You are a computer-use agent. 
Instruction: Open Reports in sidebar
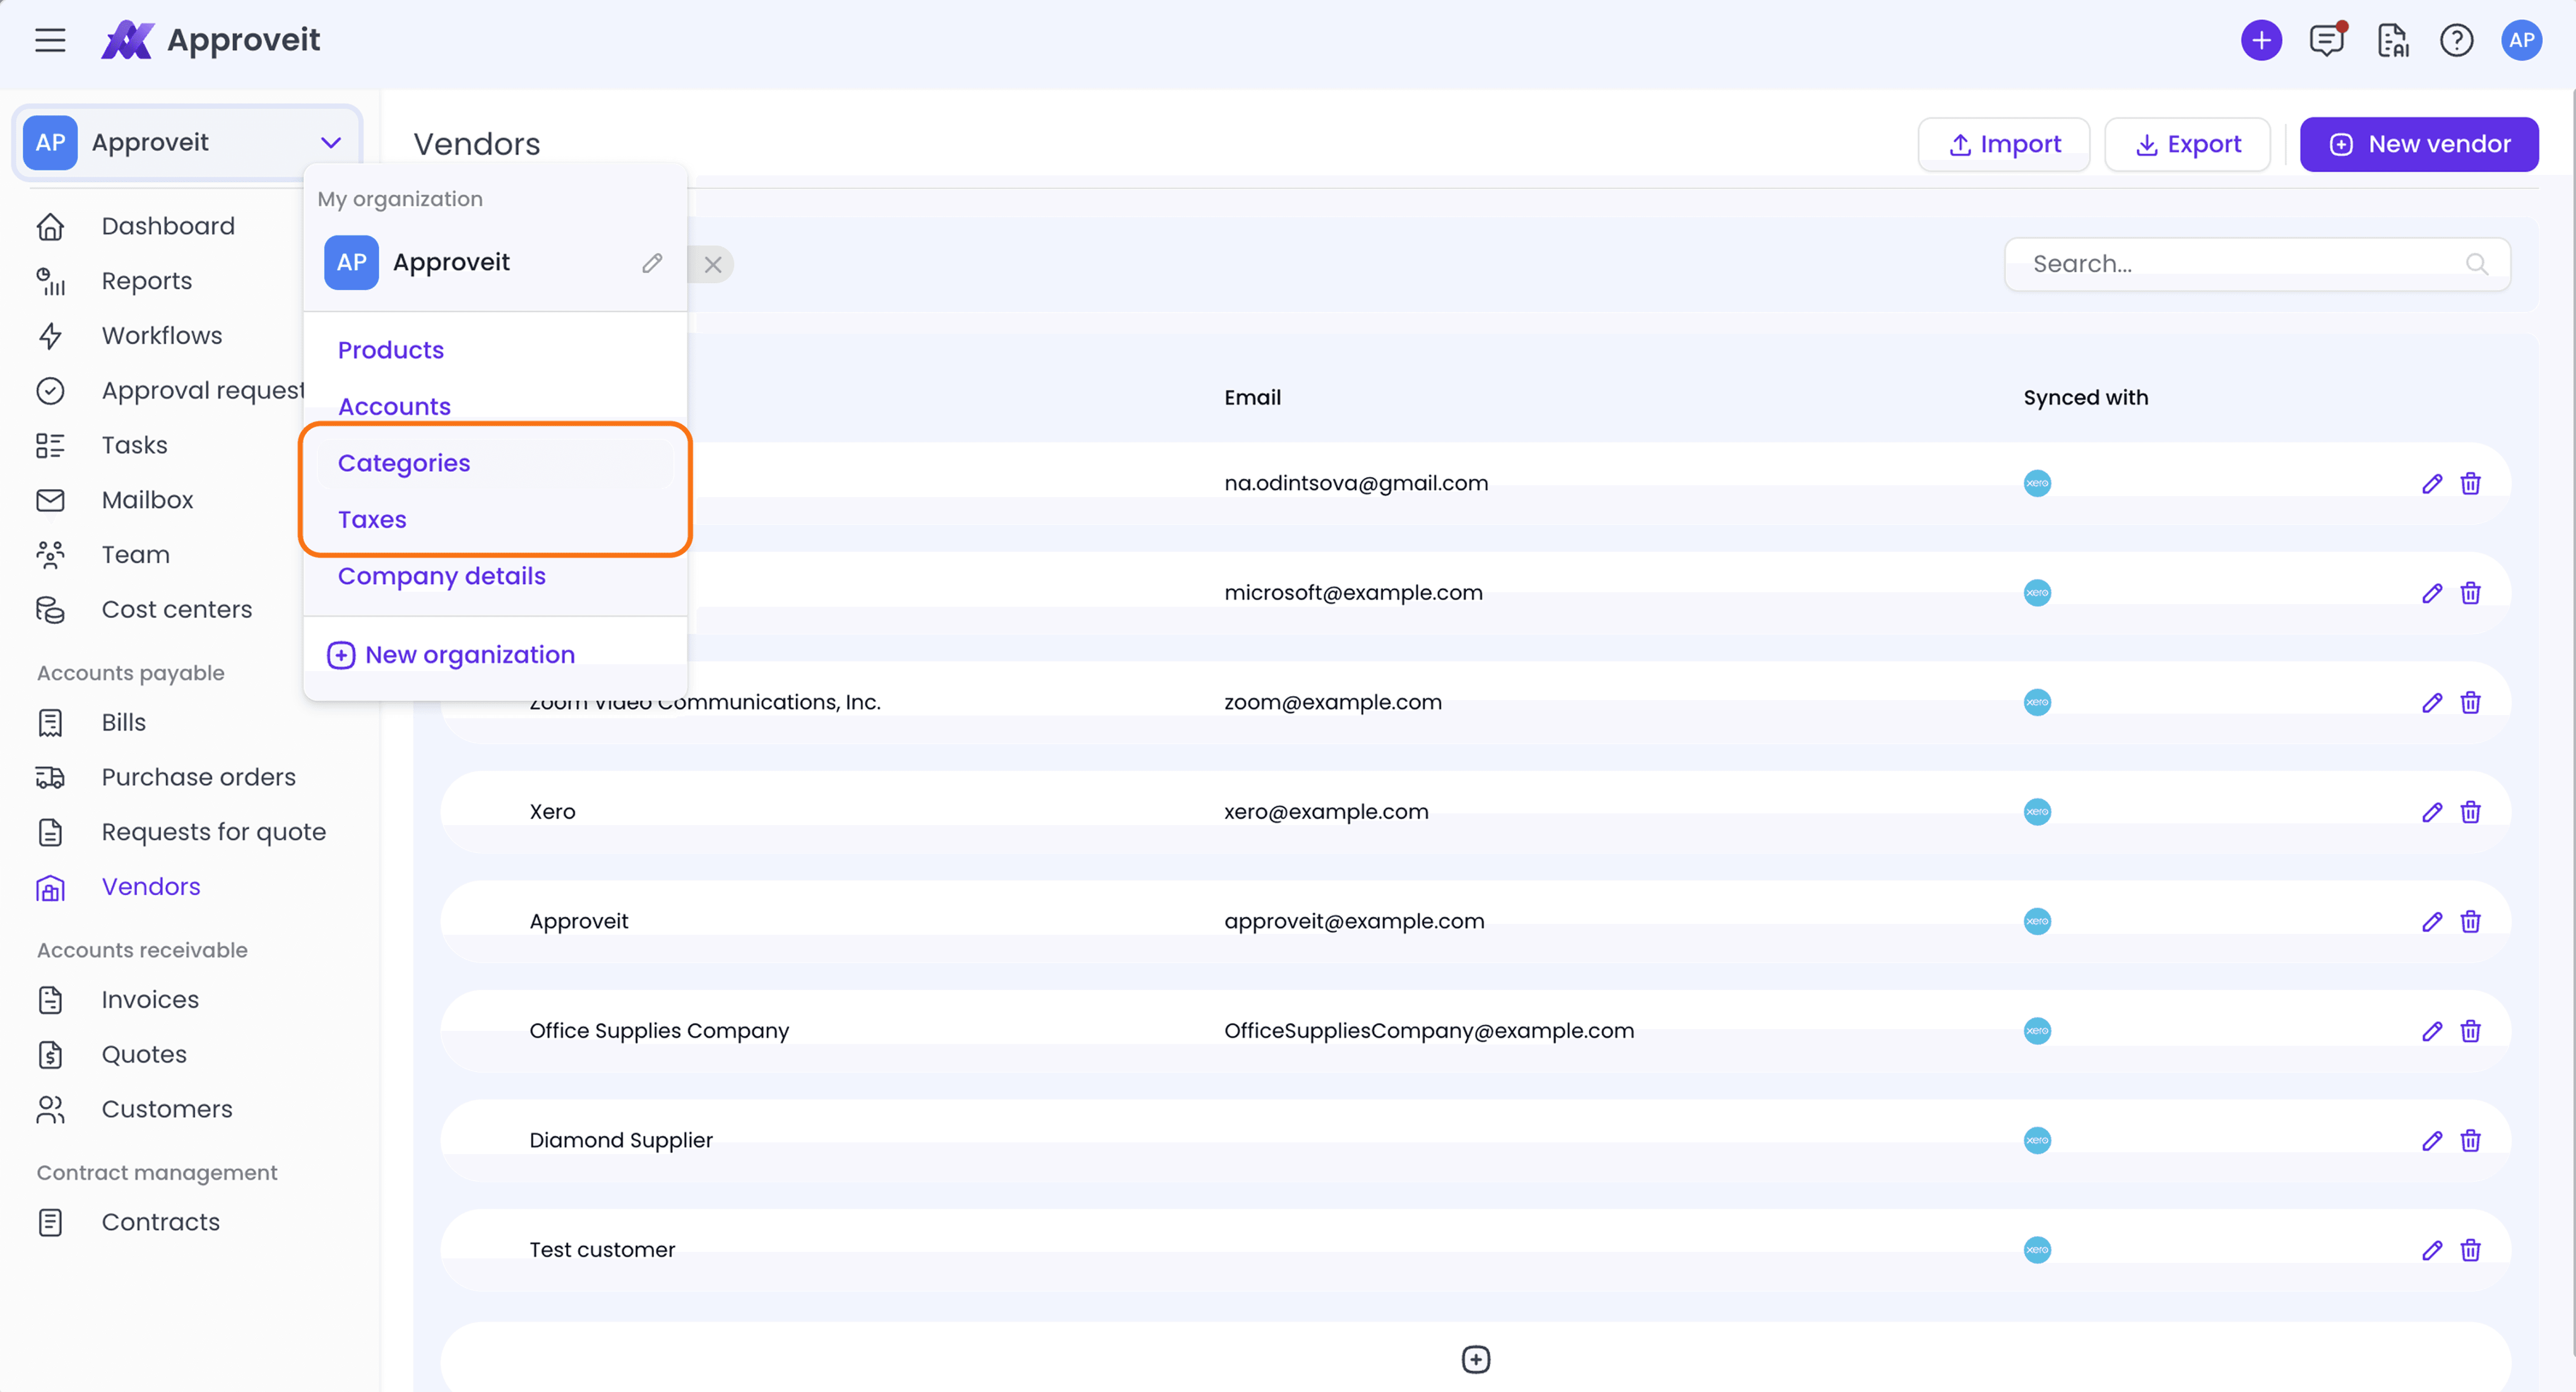click(146, 281)
